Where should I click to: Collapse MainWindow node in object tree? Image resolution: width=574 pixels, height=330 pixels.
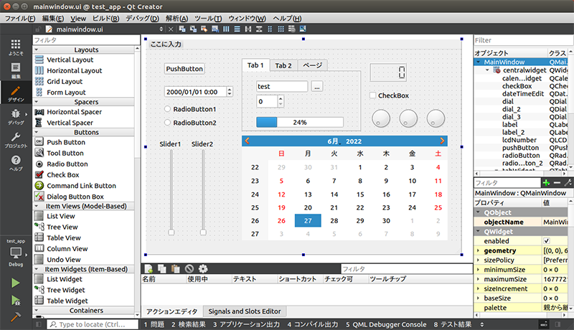[479, 62]
